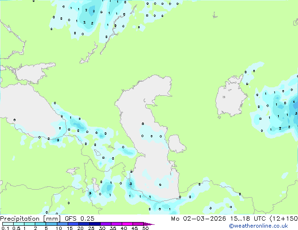The width and height of the screenshot is (298, 230).
Task: Click the 10–15 mm legend swatch
Action: (62, 224)
